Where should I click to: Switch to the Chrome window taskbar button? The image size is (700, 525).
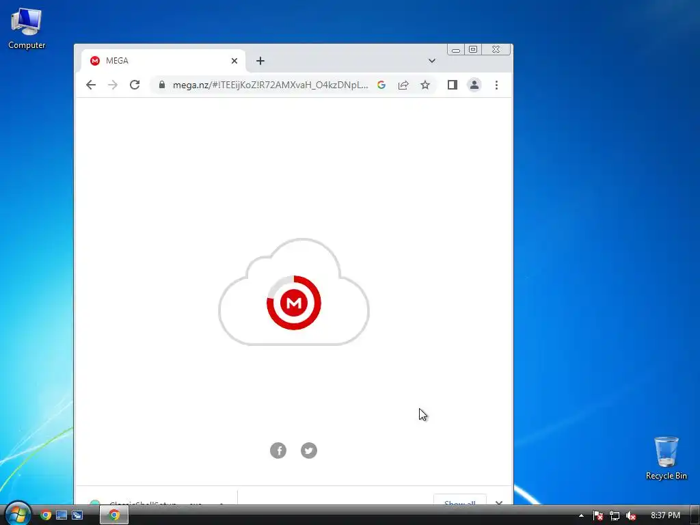pyautogui.click(x=114, y=515)
